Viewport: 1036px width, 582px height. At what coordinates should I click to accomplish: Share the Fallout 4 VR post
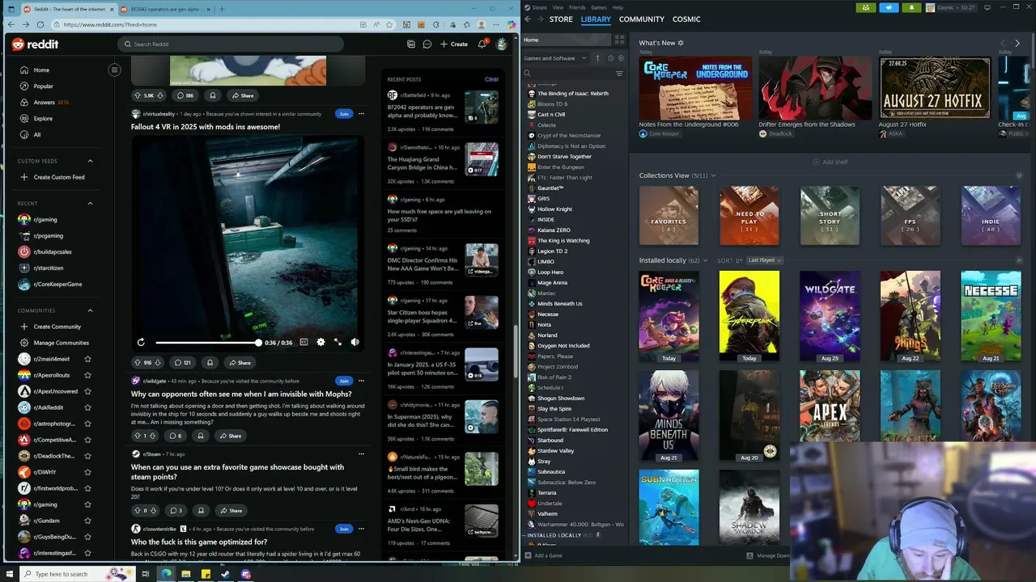pos(240,363)
